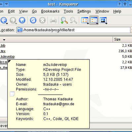
Task: Open the Back button history dropdown arrow
Action: click(7, 23)
